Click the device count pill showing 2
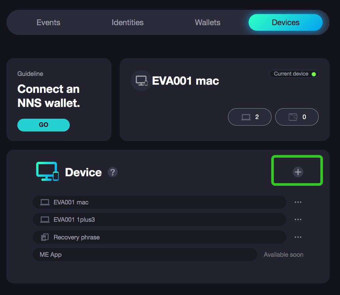Image resolution: width=340 pixels, height=295 pixels. click(x=250, y=117)
